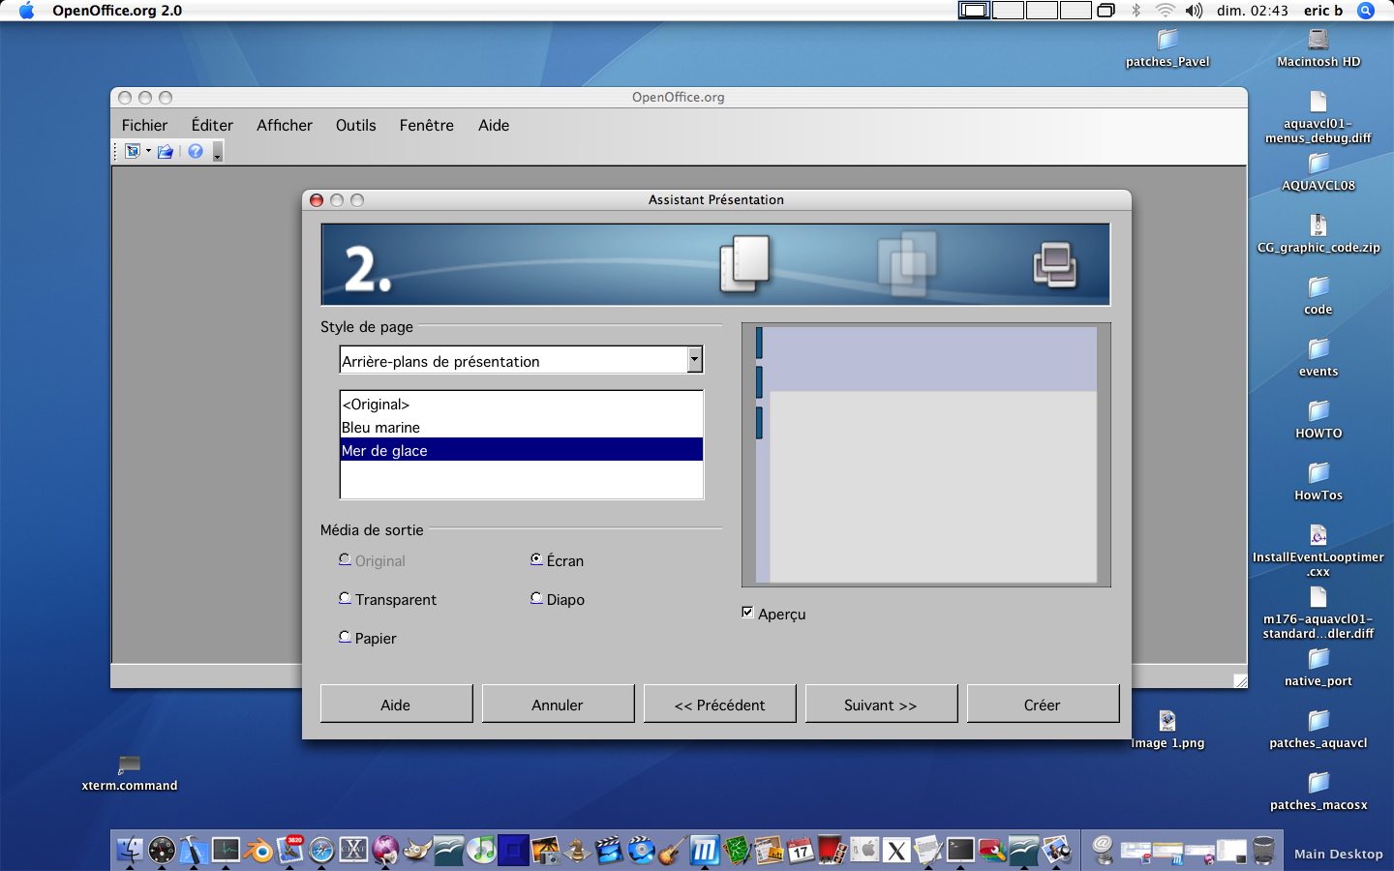Open the Aide menu in OpenOffice window

494,125
